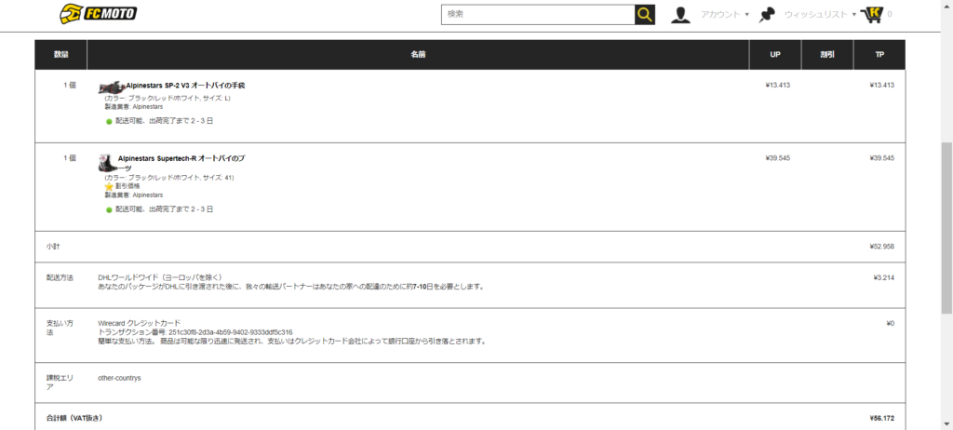Click the DHLワールドワイド shipping method text
Viewport: 953px width, 430px height.
point(160,277)
